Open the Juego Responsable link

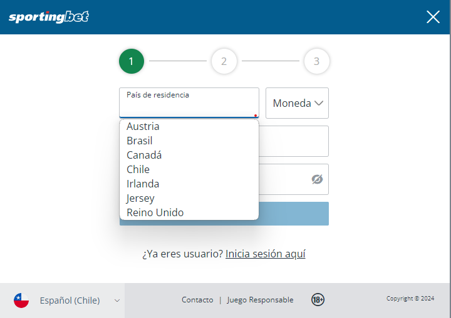[x=260, y=300]
